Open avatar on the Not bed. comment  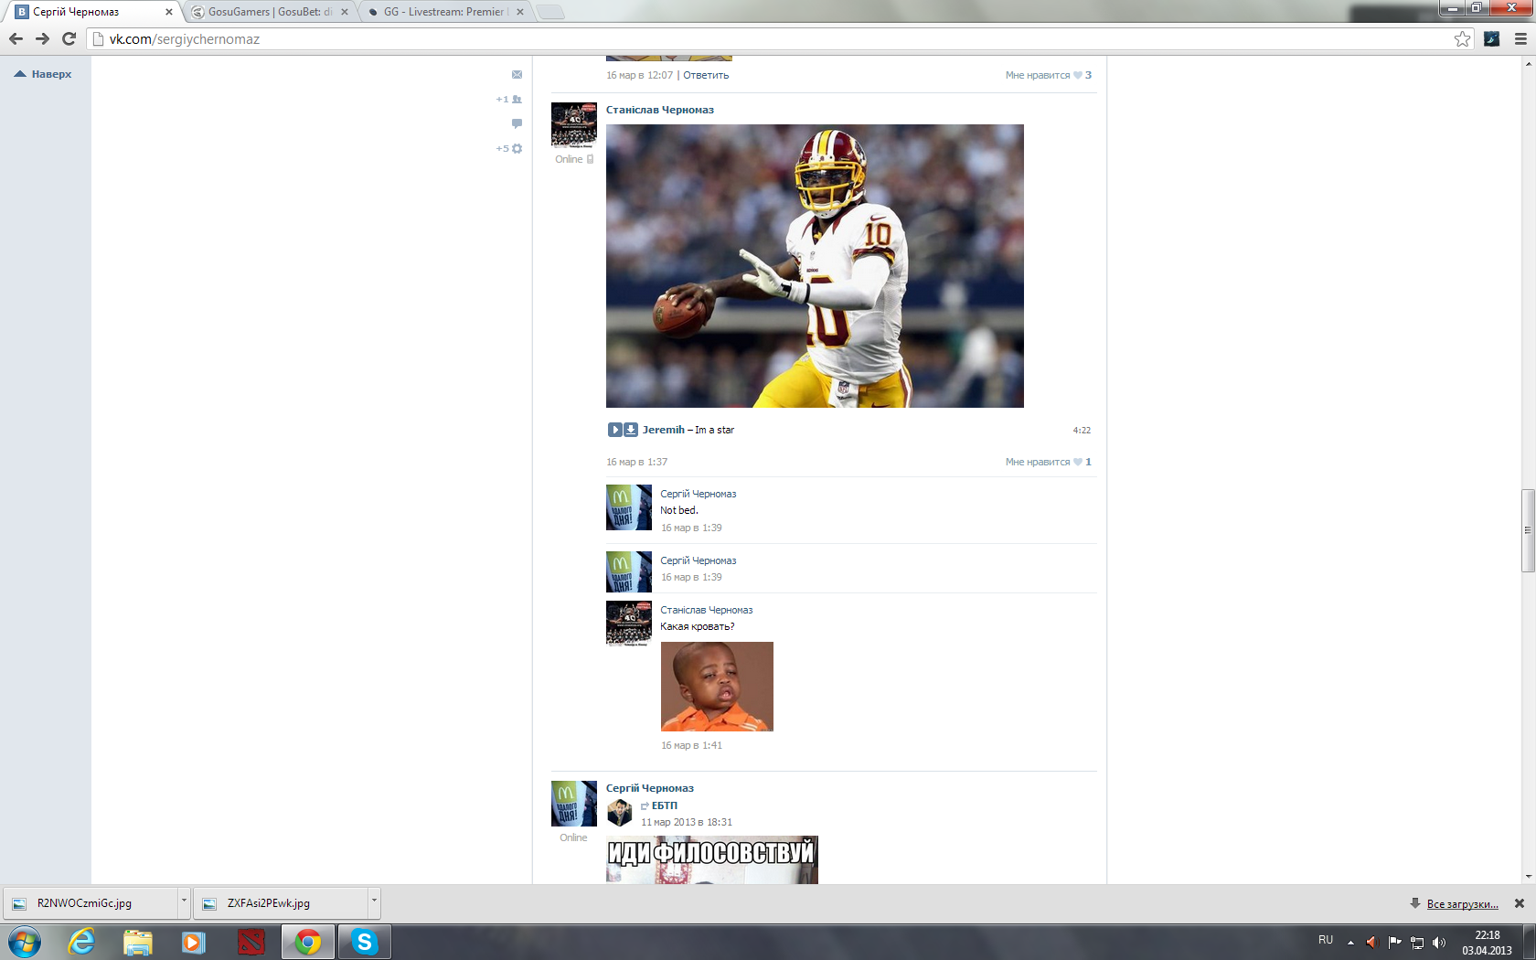click(629, 507)
